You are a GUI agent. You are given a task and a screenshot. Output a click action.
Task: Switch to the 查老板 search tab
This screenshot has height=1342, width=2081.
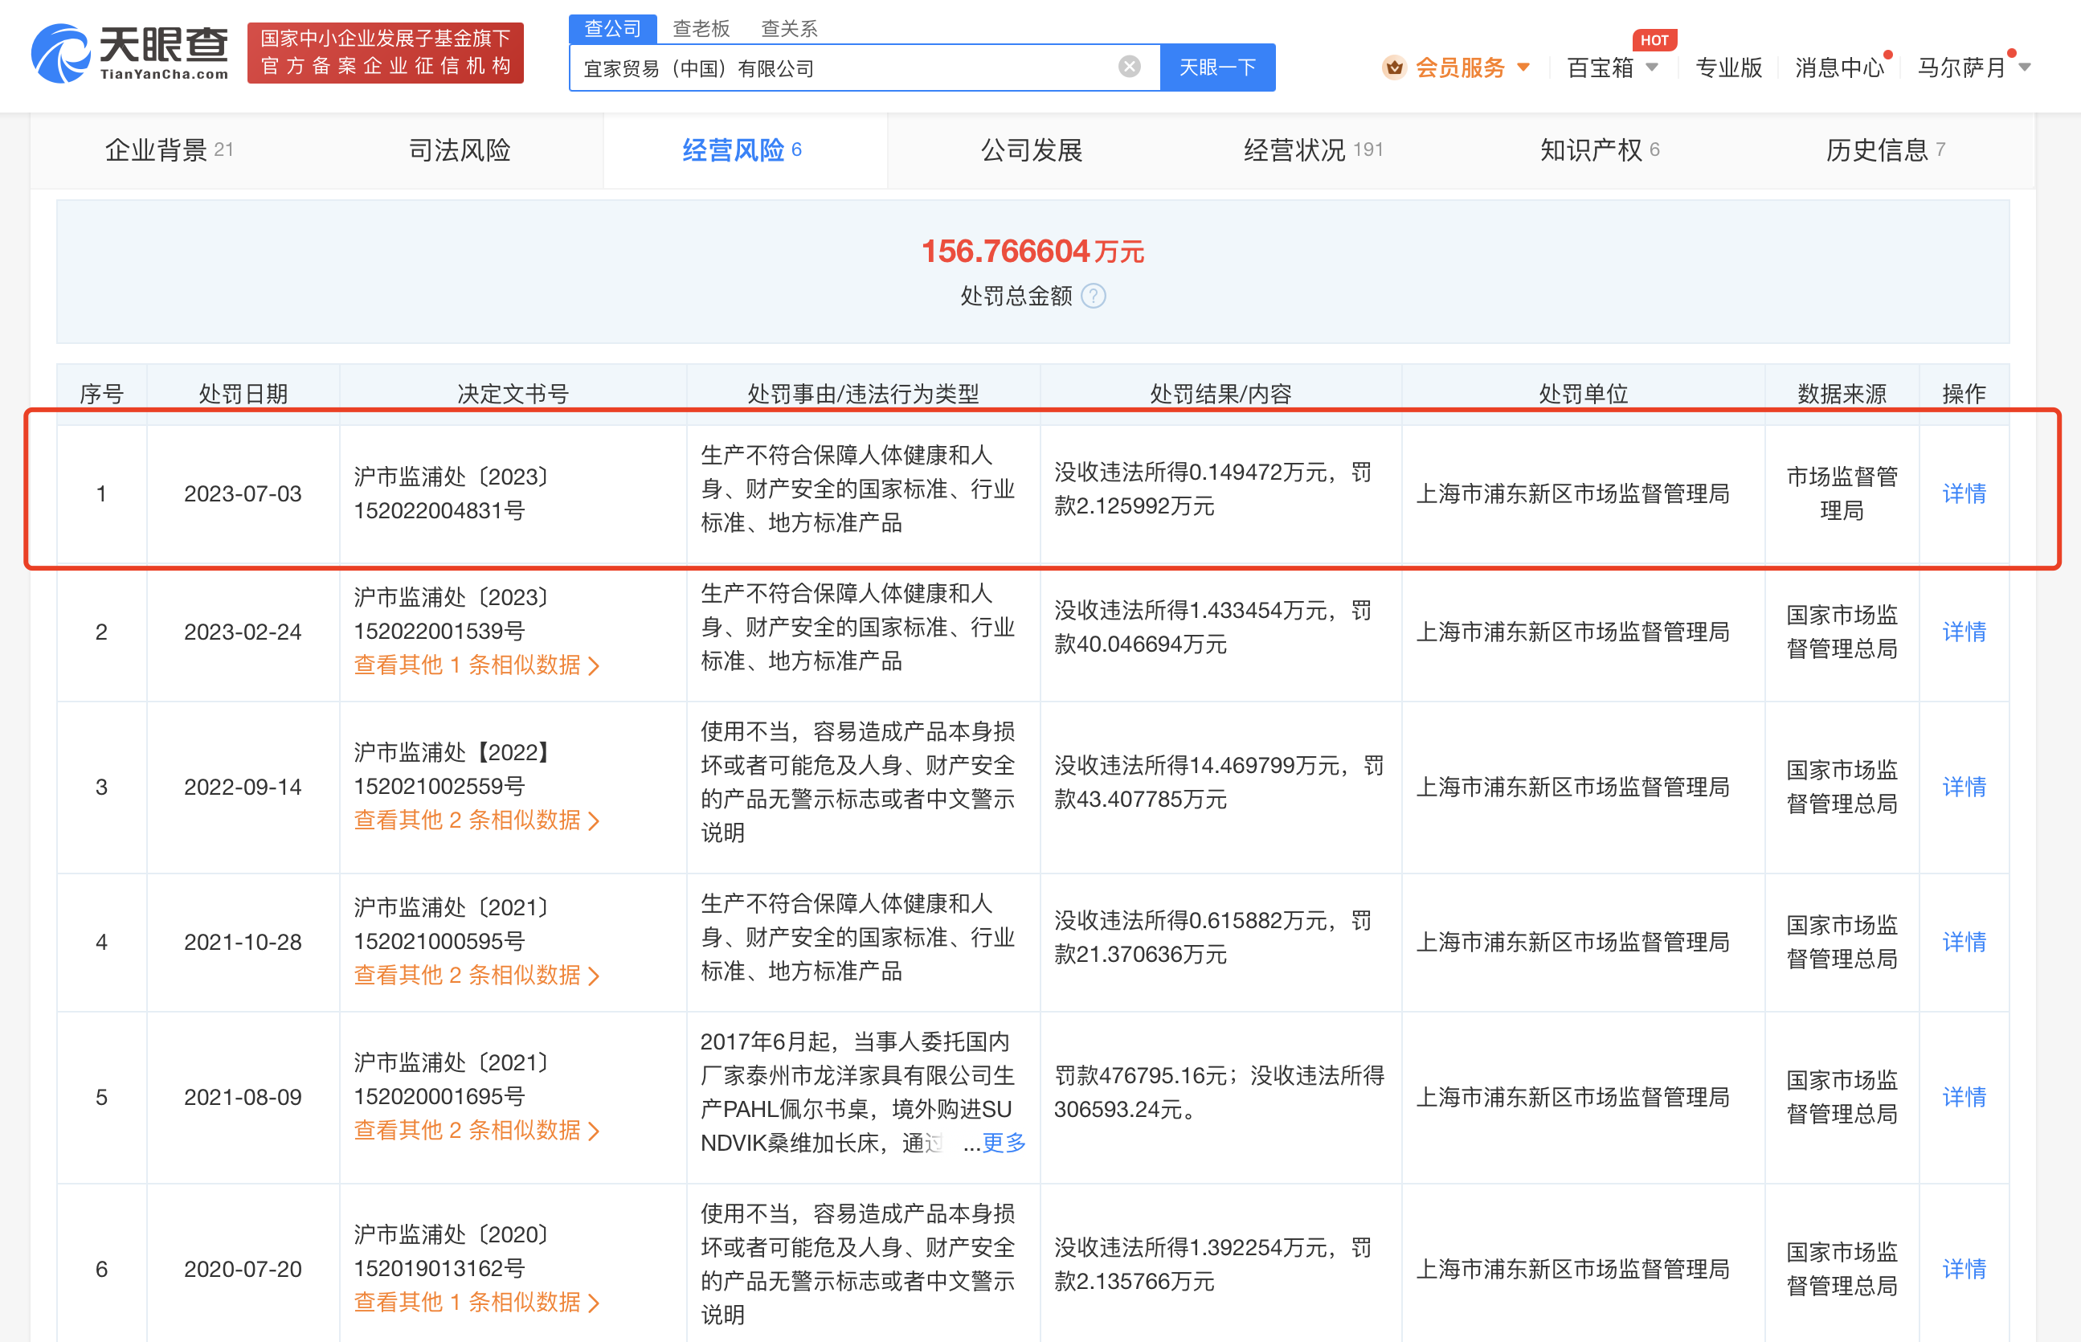[x=700, y=28]
